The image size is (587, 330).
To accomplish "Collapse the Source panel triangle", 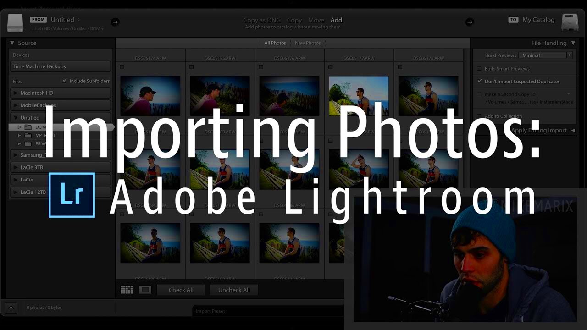I will click(12, 43).
